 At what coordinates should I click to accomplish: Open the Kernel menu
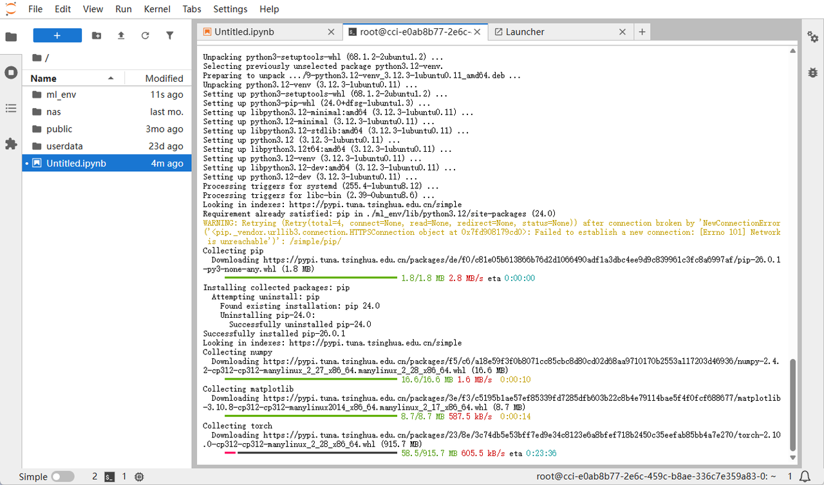click(158, 9)
